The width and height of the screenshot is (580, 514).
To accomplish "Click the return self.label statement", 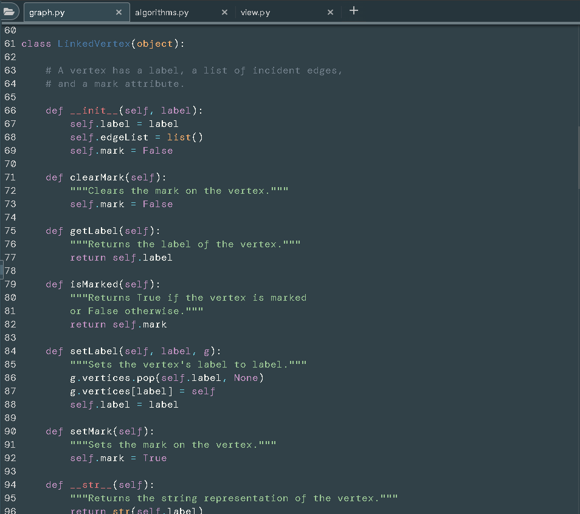I will click(x=120, y=257).
